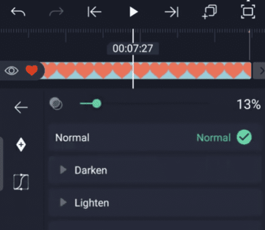Viewport: 265px width, 230px height.
Task: Click the green Normal checkmark
Action: [x=244, y=137]
